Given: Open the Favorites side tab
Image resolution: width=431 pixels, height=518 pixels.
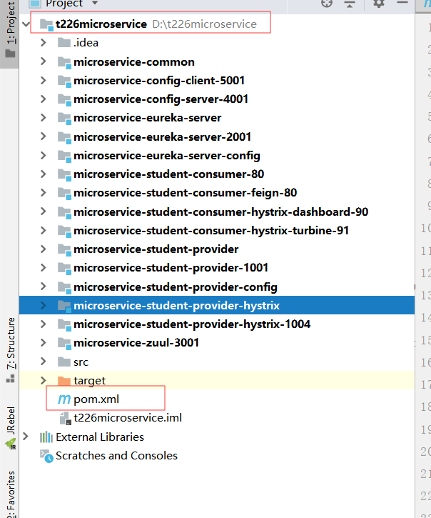Looking at the screenshot, I should coord(11,494).
